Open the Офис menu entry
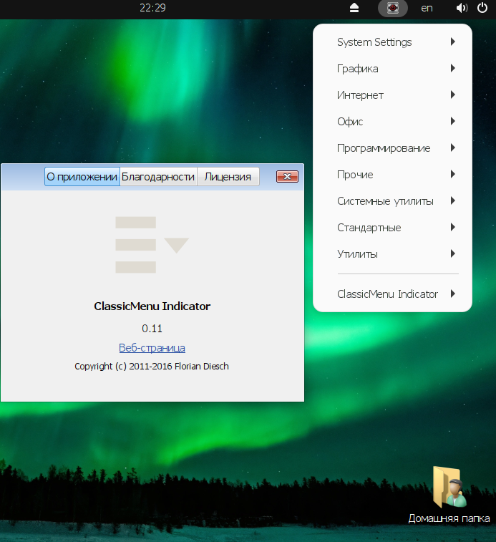496x542 pixels. (x=392, y=121)
